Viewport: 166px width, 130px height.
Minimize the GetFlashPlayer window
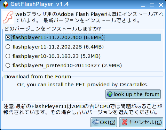143,5
